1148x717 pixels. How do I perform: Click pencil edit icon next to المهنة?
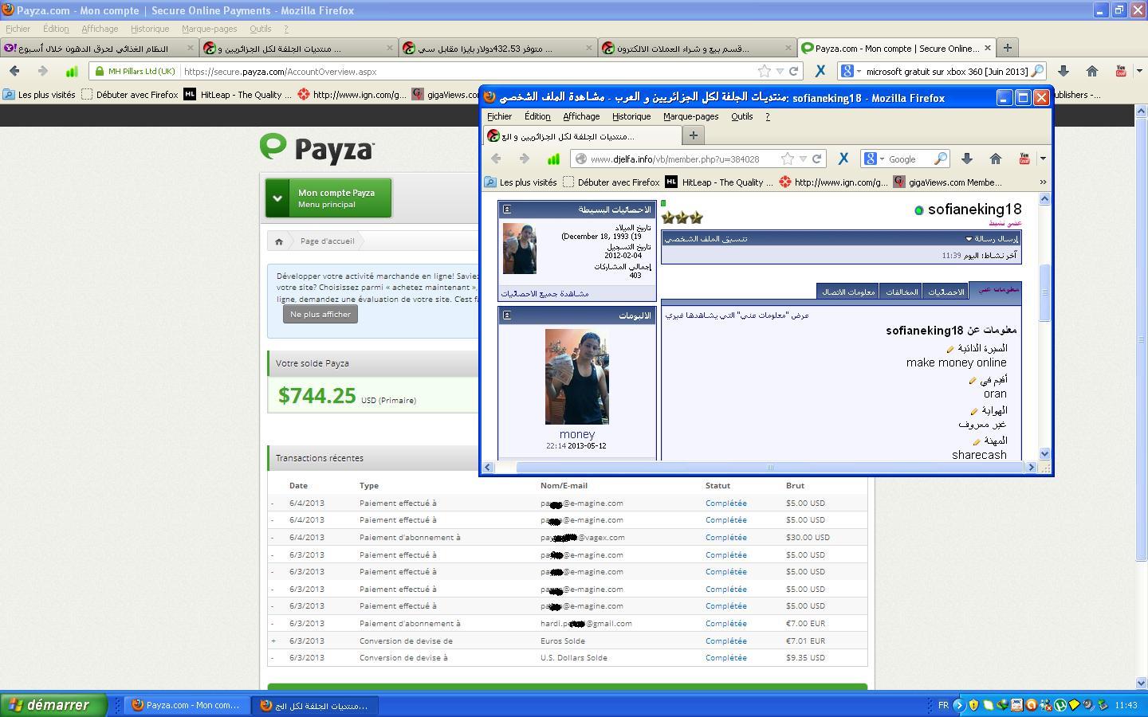coord(976,441)
